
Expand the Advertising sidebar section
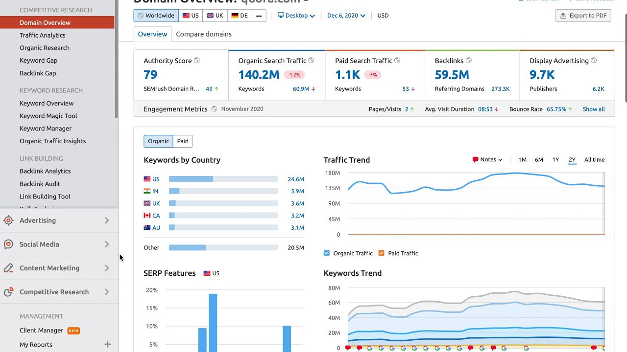pos(59,220)
